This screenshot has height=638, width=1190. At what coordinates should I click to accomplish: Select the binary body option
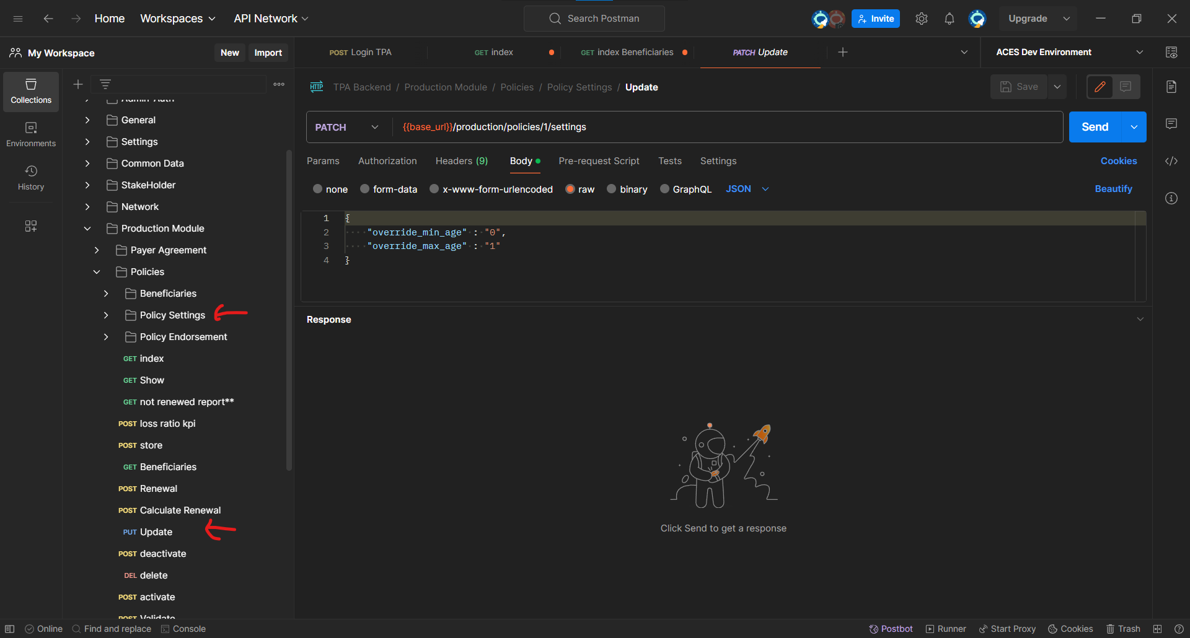tap(612, 189)
